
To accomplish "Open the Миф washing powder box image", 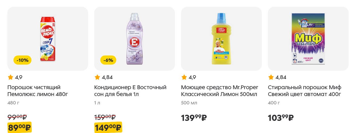I will pos(308,39).
